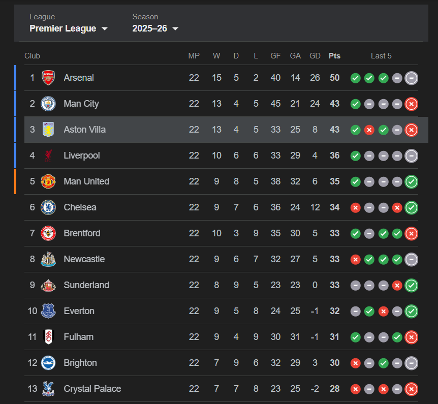438x404 pixels.
Task: Click the Brighton badge icon
Action: (48, 363)
